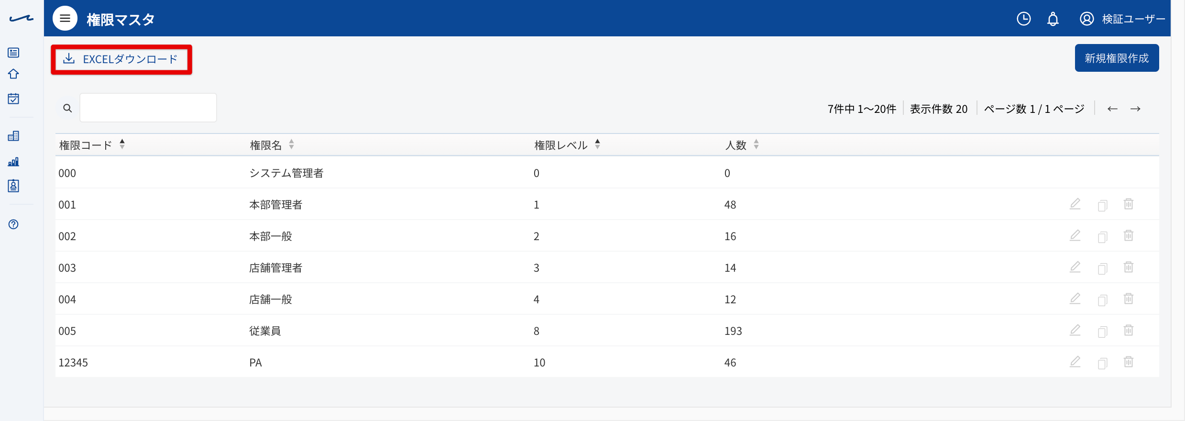
Task: Click 新規権限作成 button
Action: tap(1117, 58)
